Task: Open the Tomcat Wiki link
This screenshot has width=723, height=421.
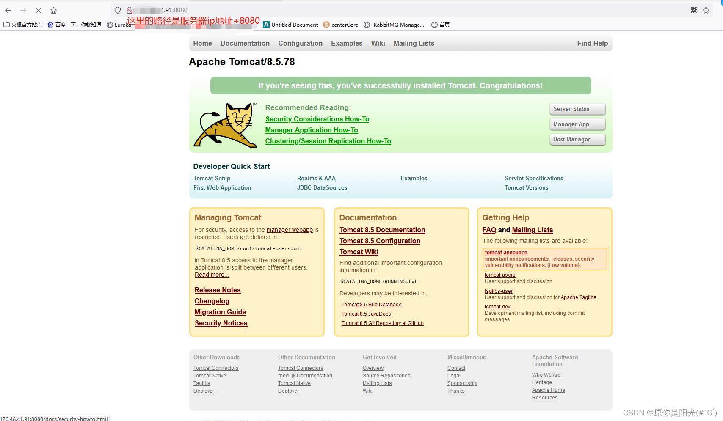Action: tap(359, 252)
